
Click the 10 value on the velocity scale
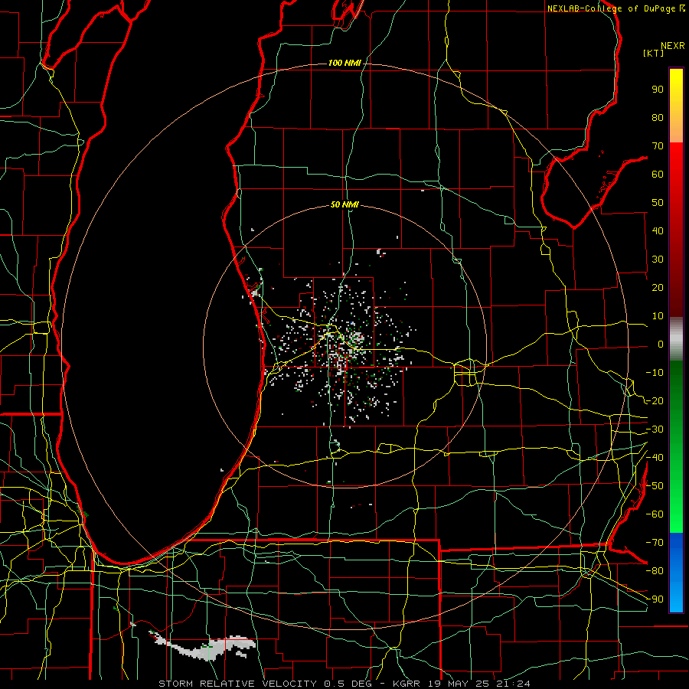[658, 316]
